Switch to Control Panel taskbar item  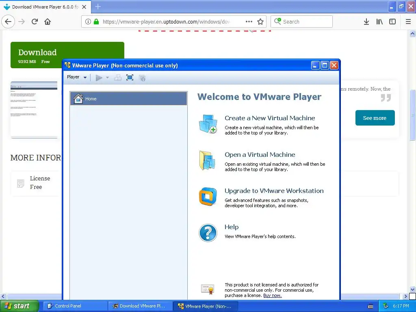tap(74, 306)
